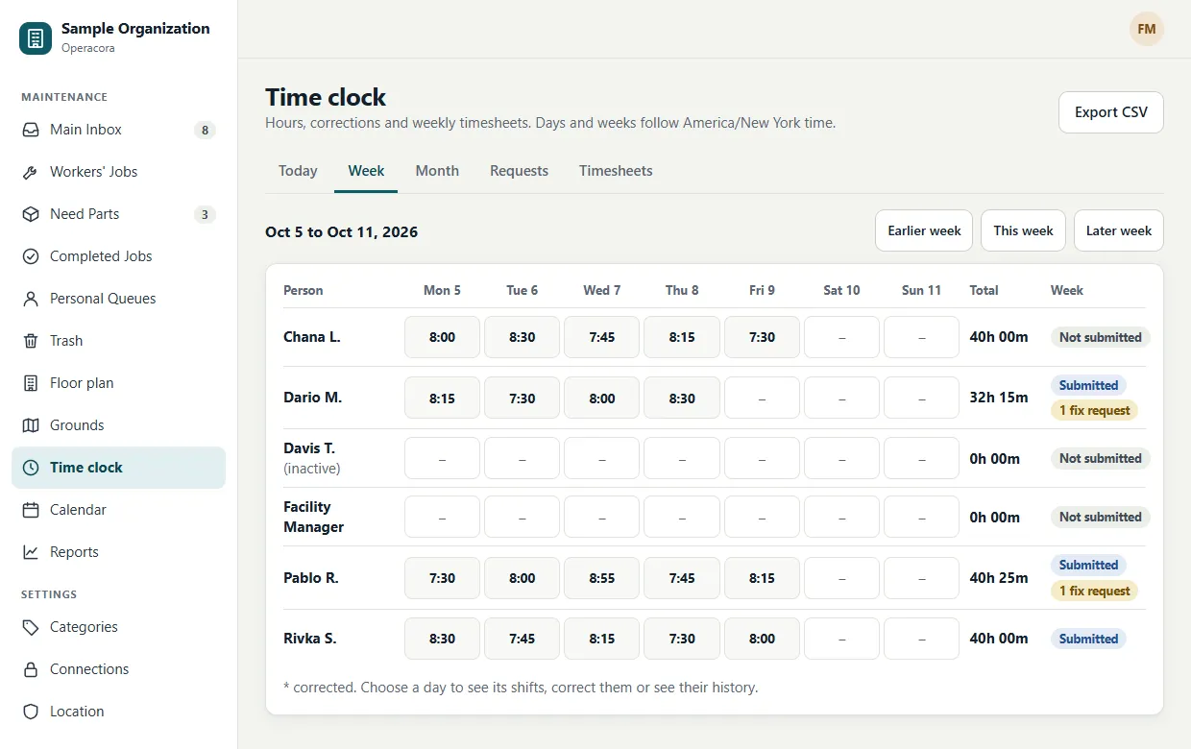Open Workers' Jobs page
The image size is (1191, 749).
click(x=119, y=172)
